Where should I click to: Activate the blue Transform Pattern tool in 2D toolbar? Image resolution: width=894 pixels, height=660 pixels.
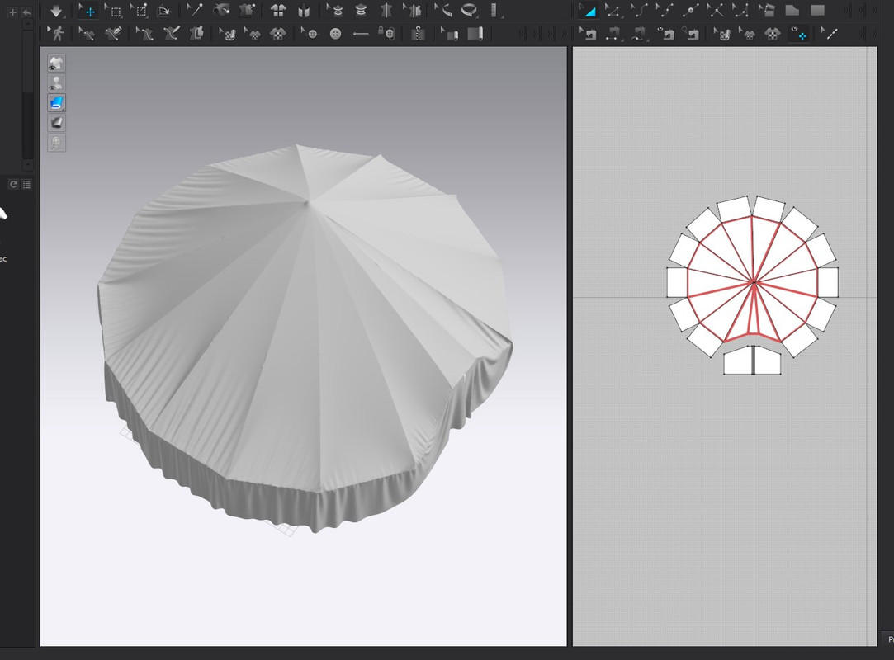[x=587, y=10]
